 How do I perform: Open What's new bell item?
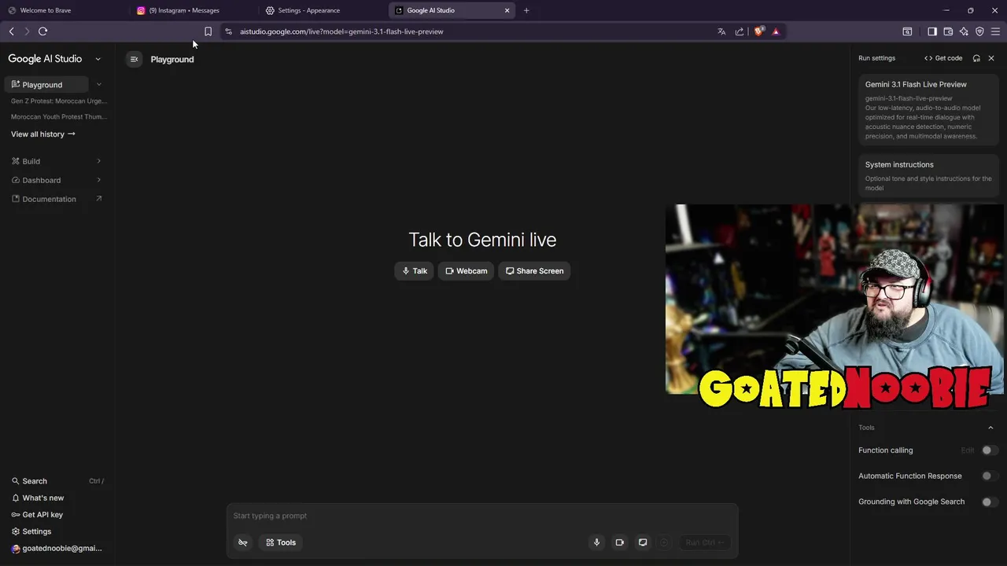(38, 498)
